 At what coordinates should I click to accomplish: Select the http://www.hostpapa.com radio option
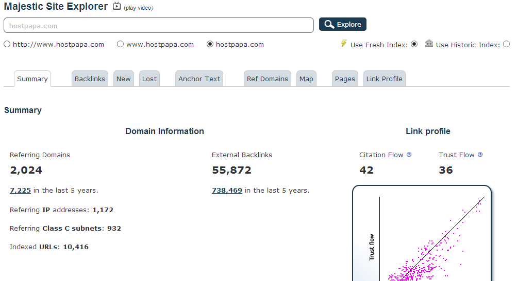[x=7, y=44]
